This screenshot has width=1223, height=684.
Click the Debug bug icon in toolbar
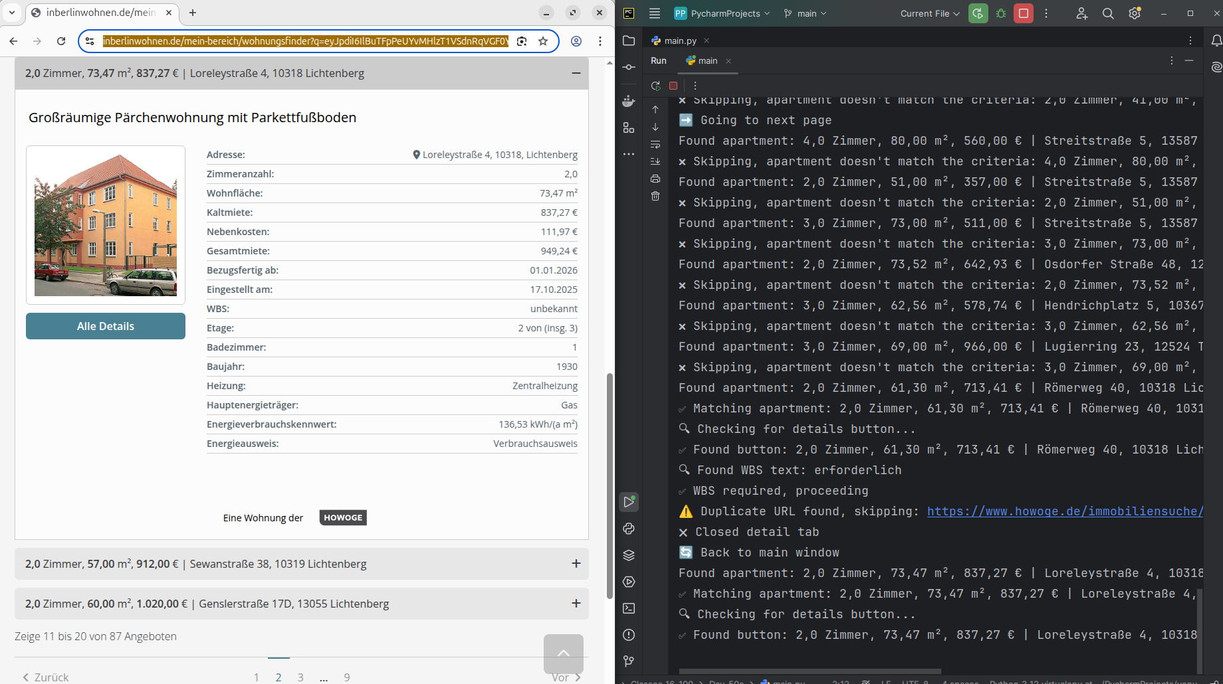pos(1001,13)
